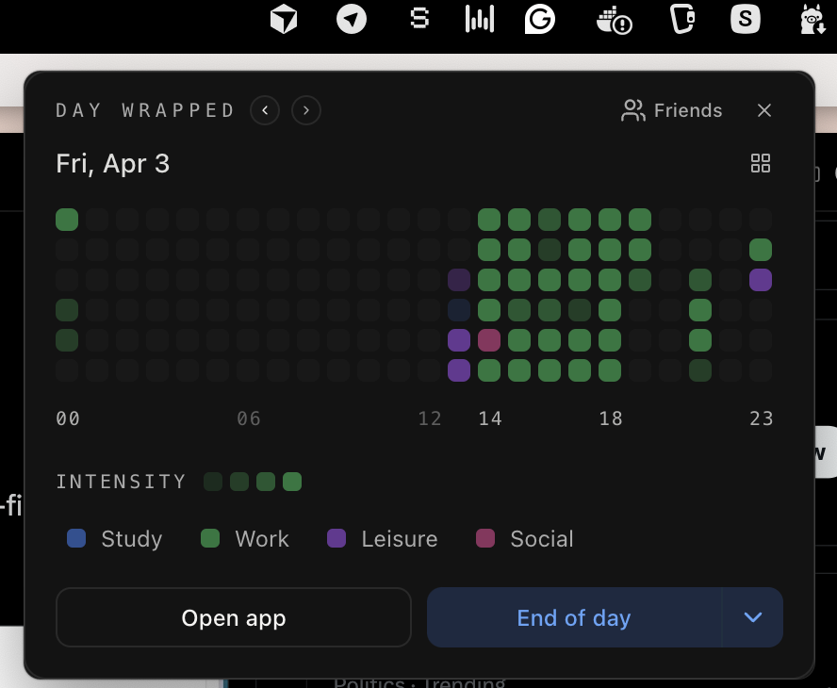
Task: Select the dim purple block at hour 13
Action: (459, 280)
